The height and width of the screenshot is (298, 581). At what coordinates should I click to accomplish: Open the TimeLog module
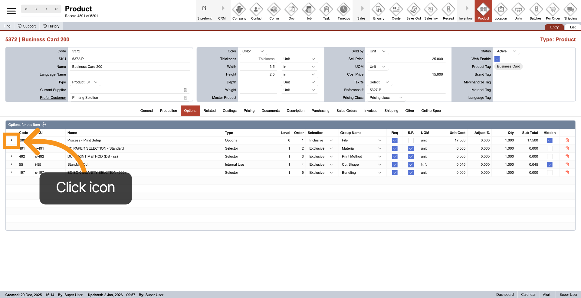click(x=344, y=10)
